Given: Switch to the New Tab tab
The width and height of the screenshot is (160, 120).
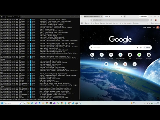Looking at the screenshot, I should [x=113, y=16].
